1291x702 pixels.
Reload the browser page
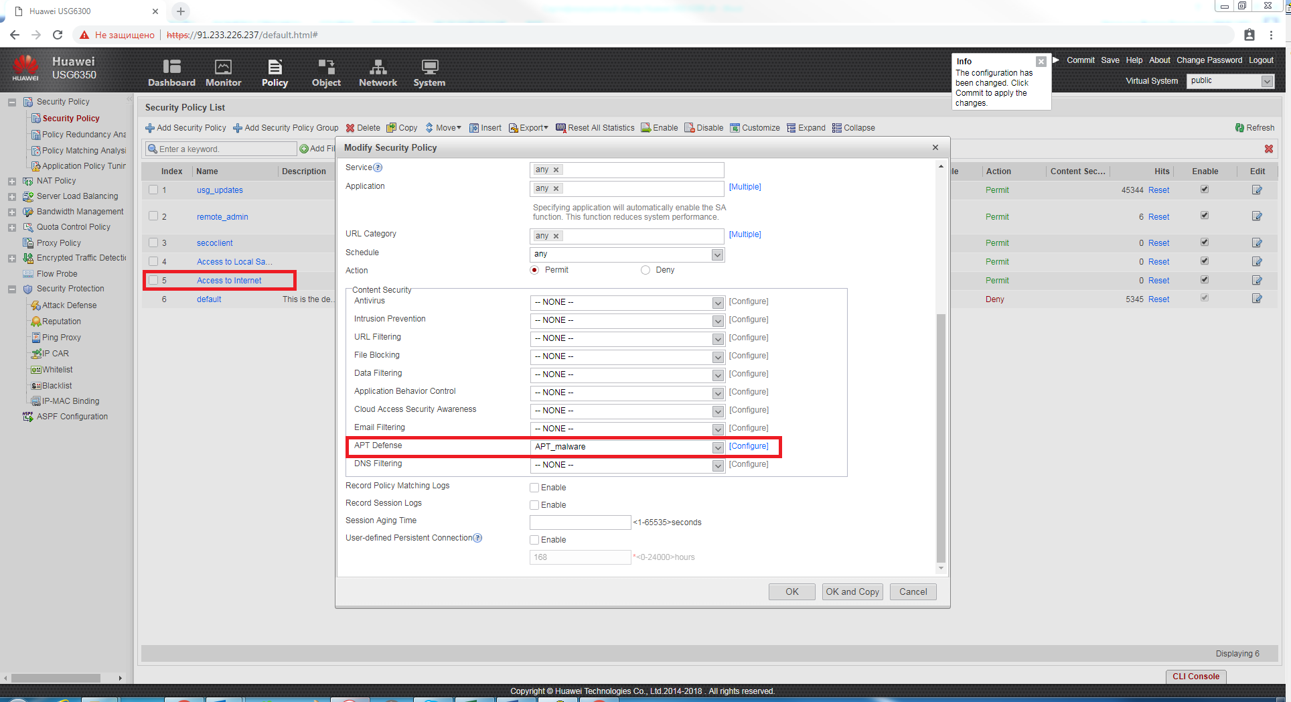coord(58,35)
